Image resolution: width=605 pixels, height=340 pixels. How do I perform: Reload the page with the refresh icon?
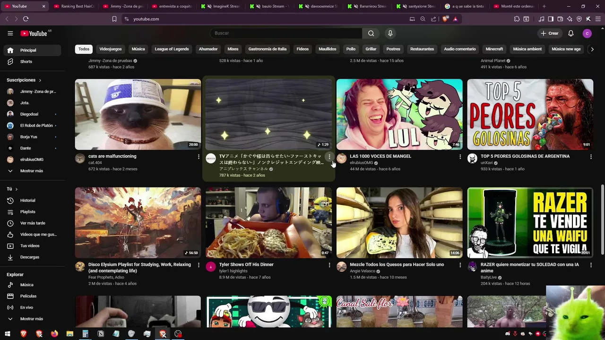26,19
